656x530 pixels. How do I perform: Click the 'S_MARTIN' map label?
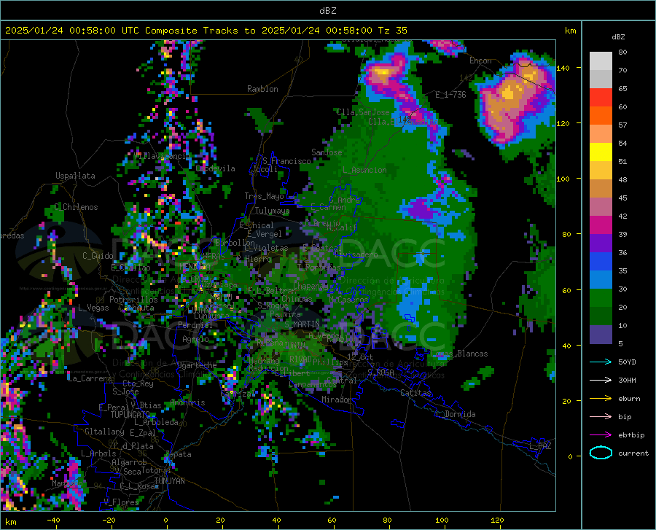[302, 324]
